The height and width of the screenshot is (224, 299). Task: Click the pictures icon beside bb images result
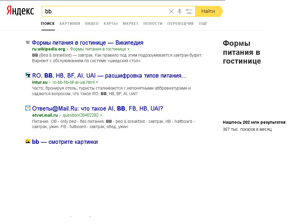click(28, 141)
